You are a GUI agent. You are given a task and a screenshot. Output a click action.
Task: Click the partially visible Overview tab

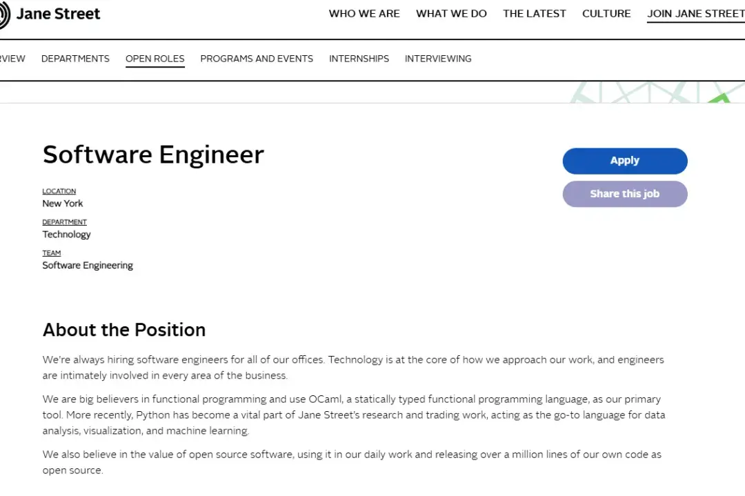point(12,59)
